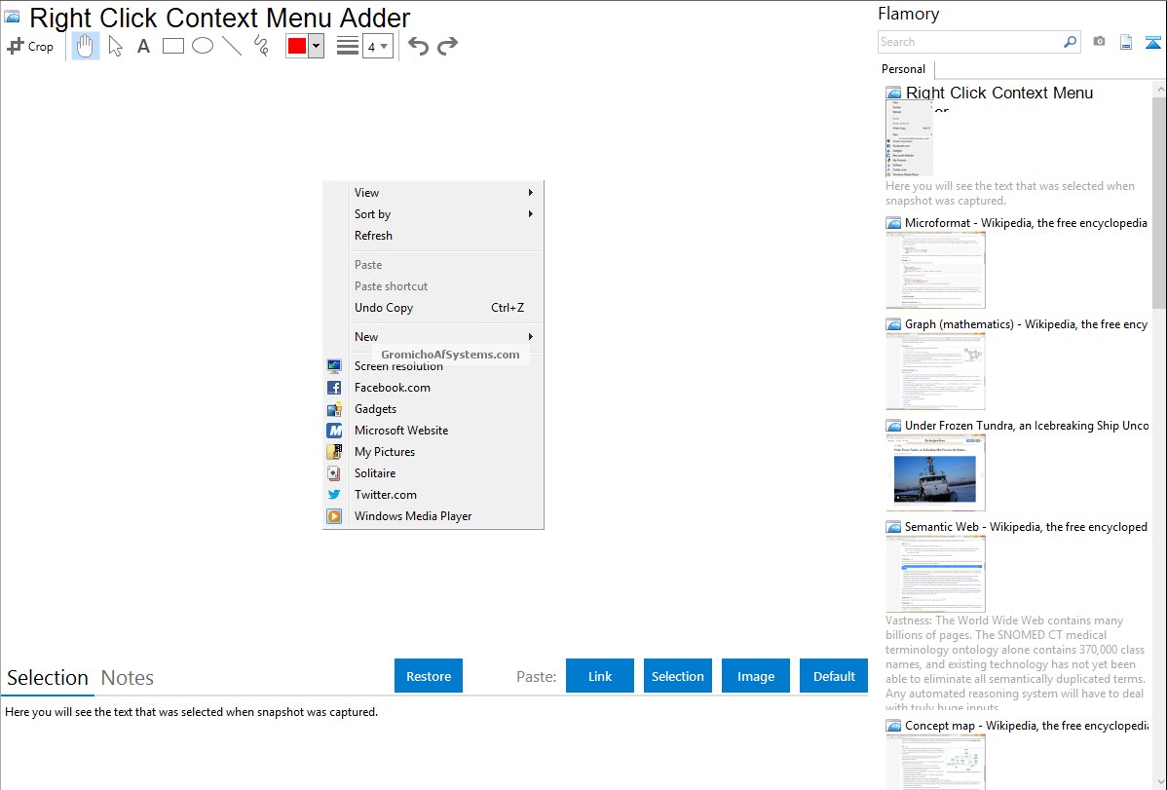Choose the text annotation tool
Viewport: 1167px width, 790px height.
click(x=143, y=46)
